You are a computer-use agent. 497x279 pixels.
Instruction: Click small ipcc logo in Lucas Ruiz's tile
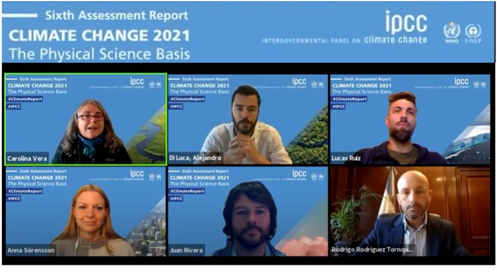pyautogui.click(x=461, y=81)
